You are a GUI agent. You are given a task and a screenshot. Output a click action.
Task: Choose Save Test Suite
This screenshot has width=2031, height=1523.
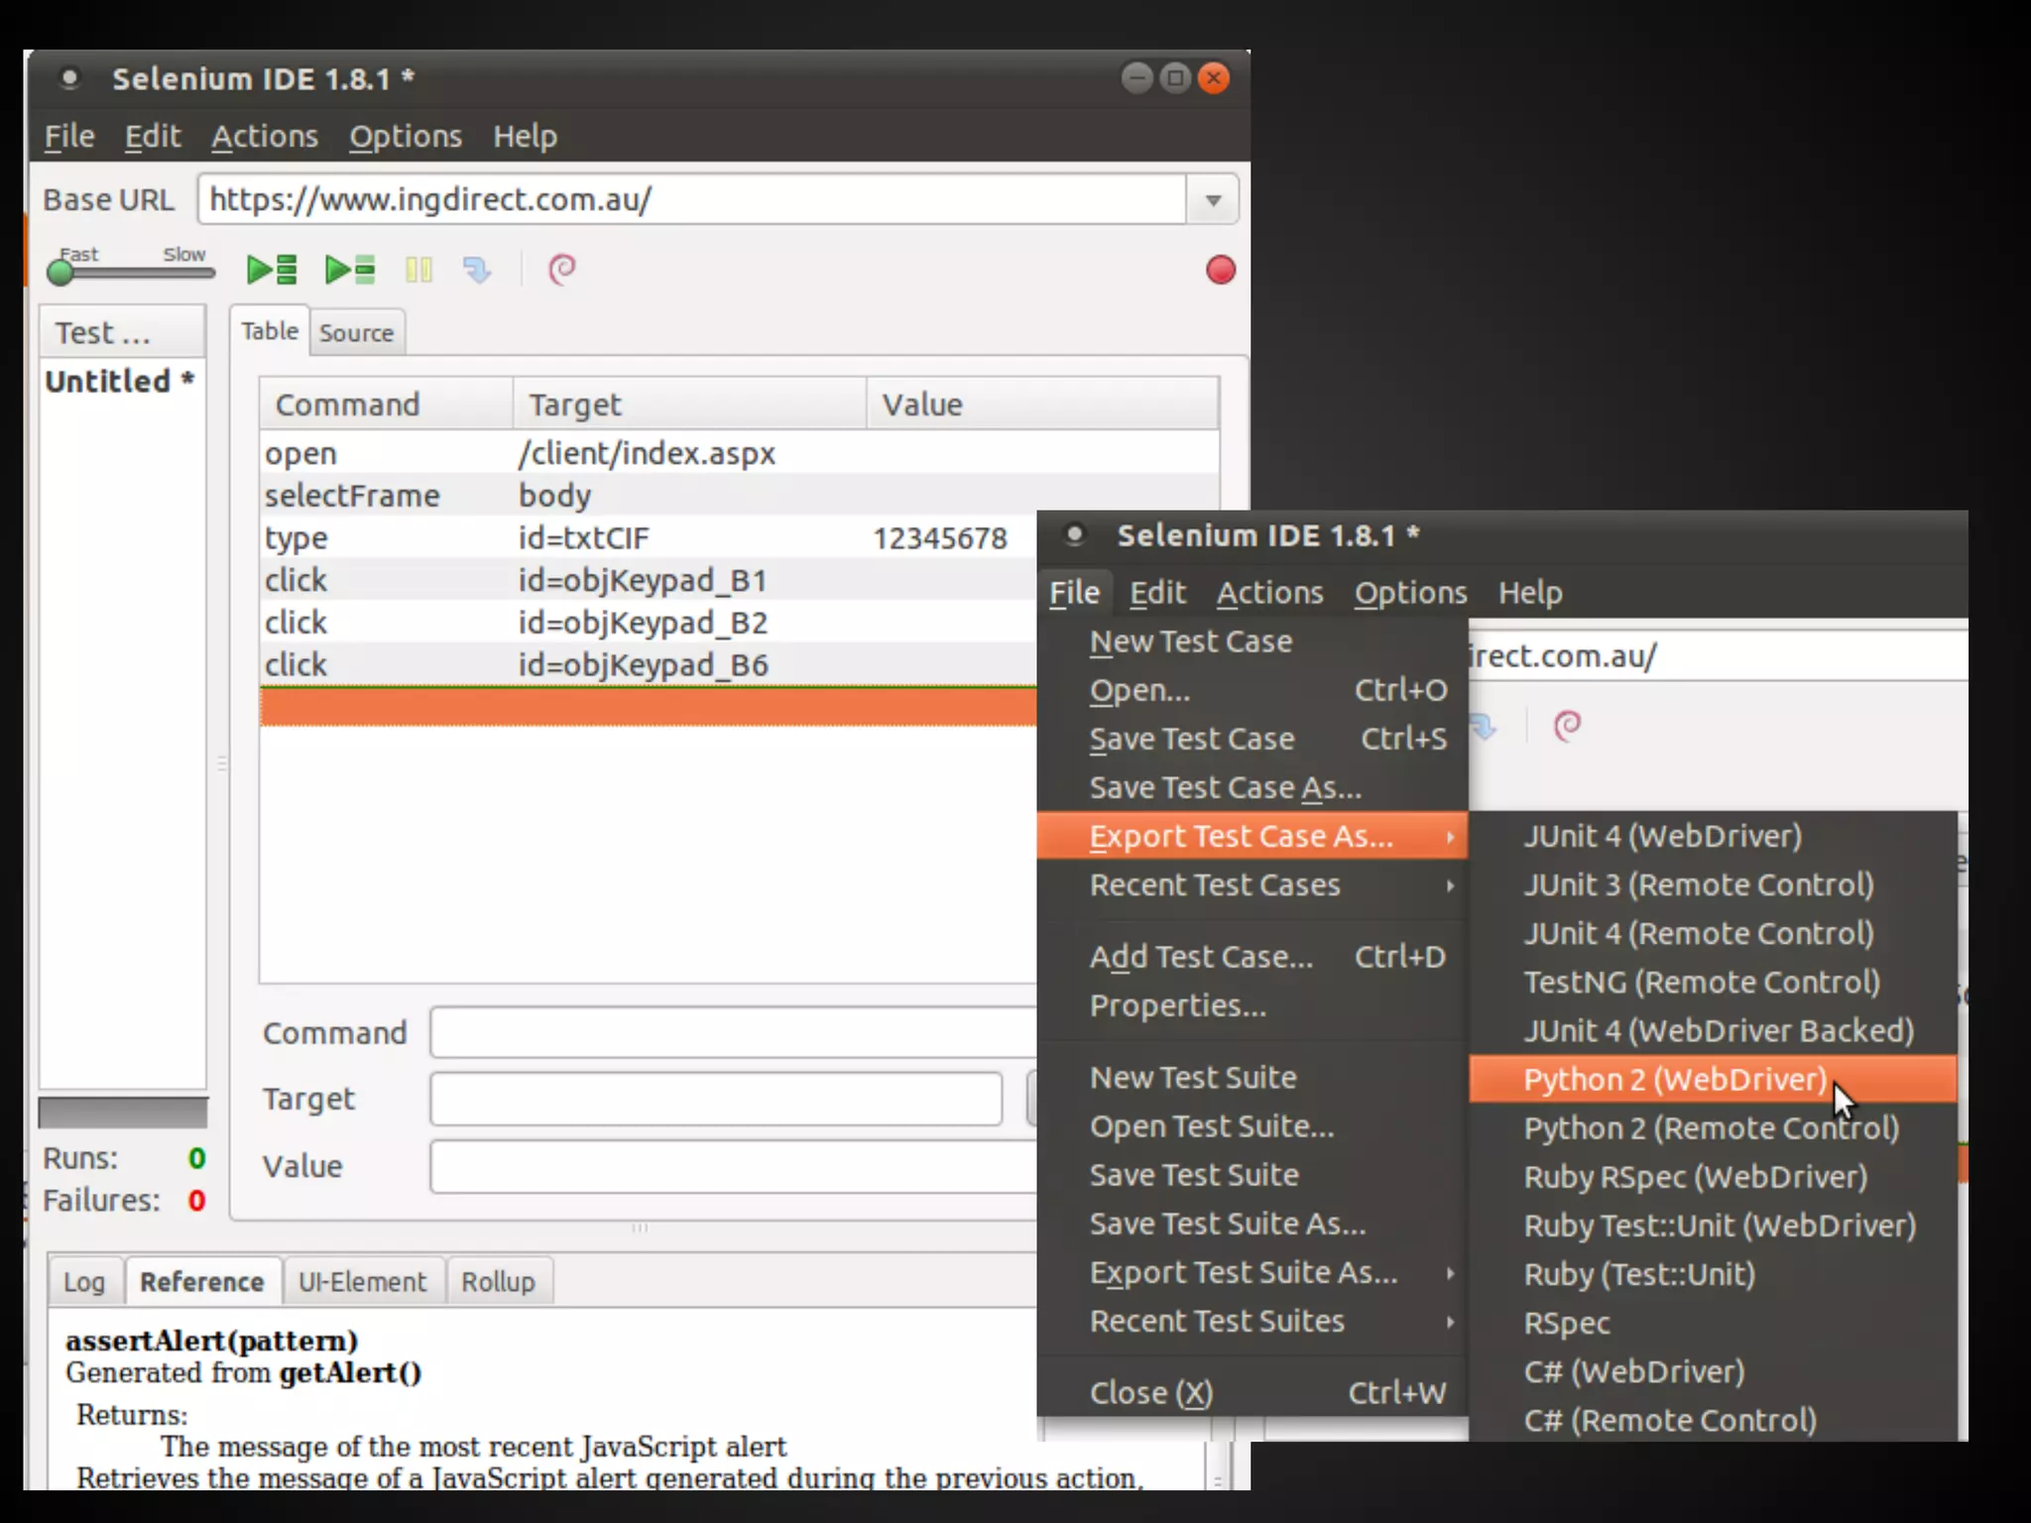[x=1253, y=1175]
